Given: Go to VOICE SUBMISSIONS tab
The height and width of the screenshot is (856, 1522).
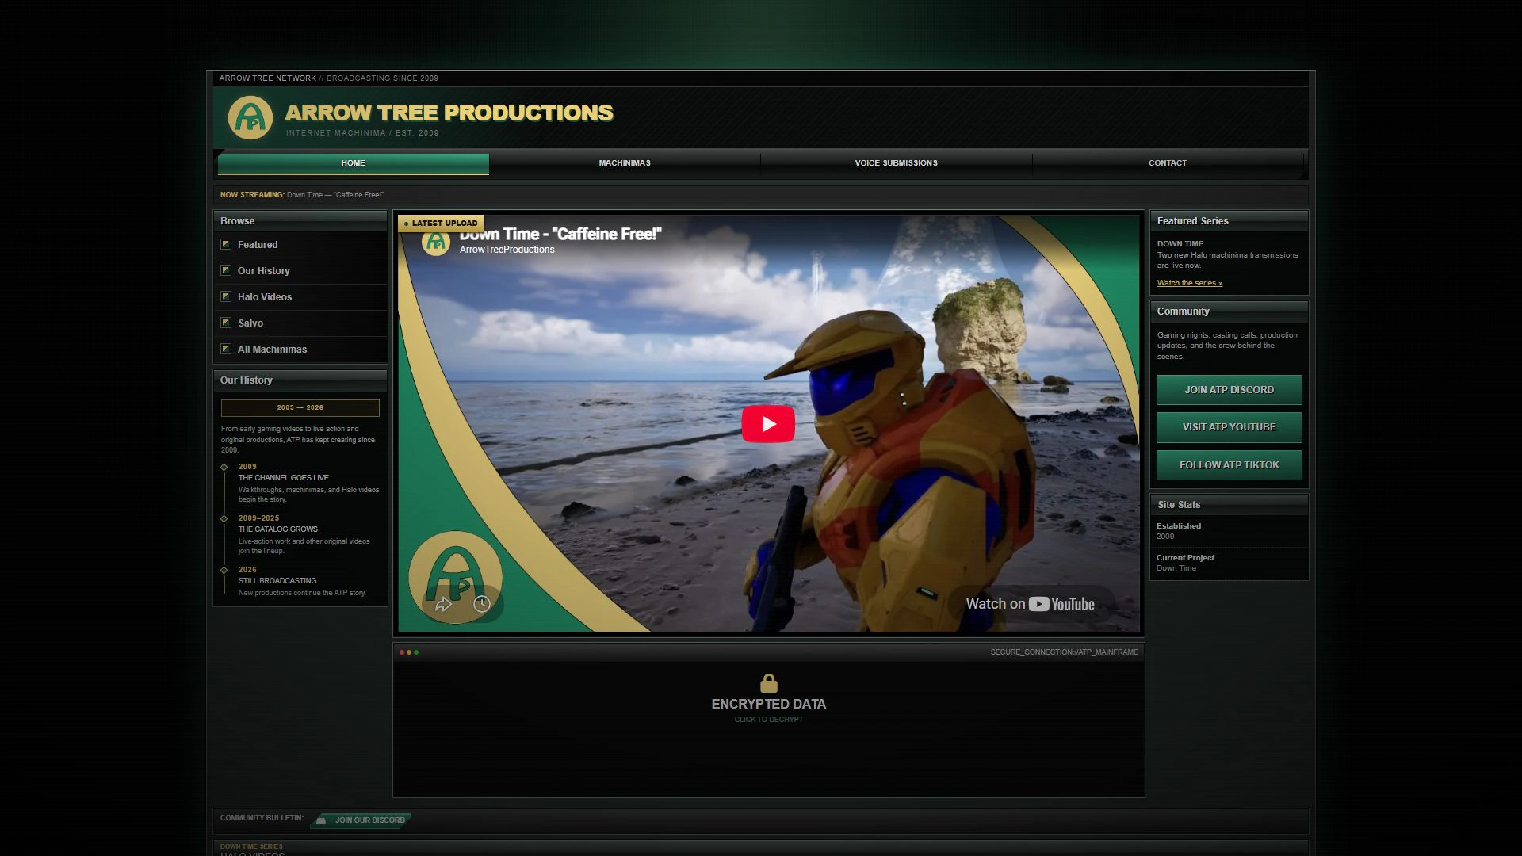Looking at the screenshot, I should coord(896,163).
